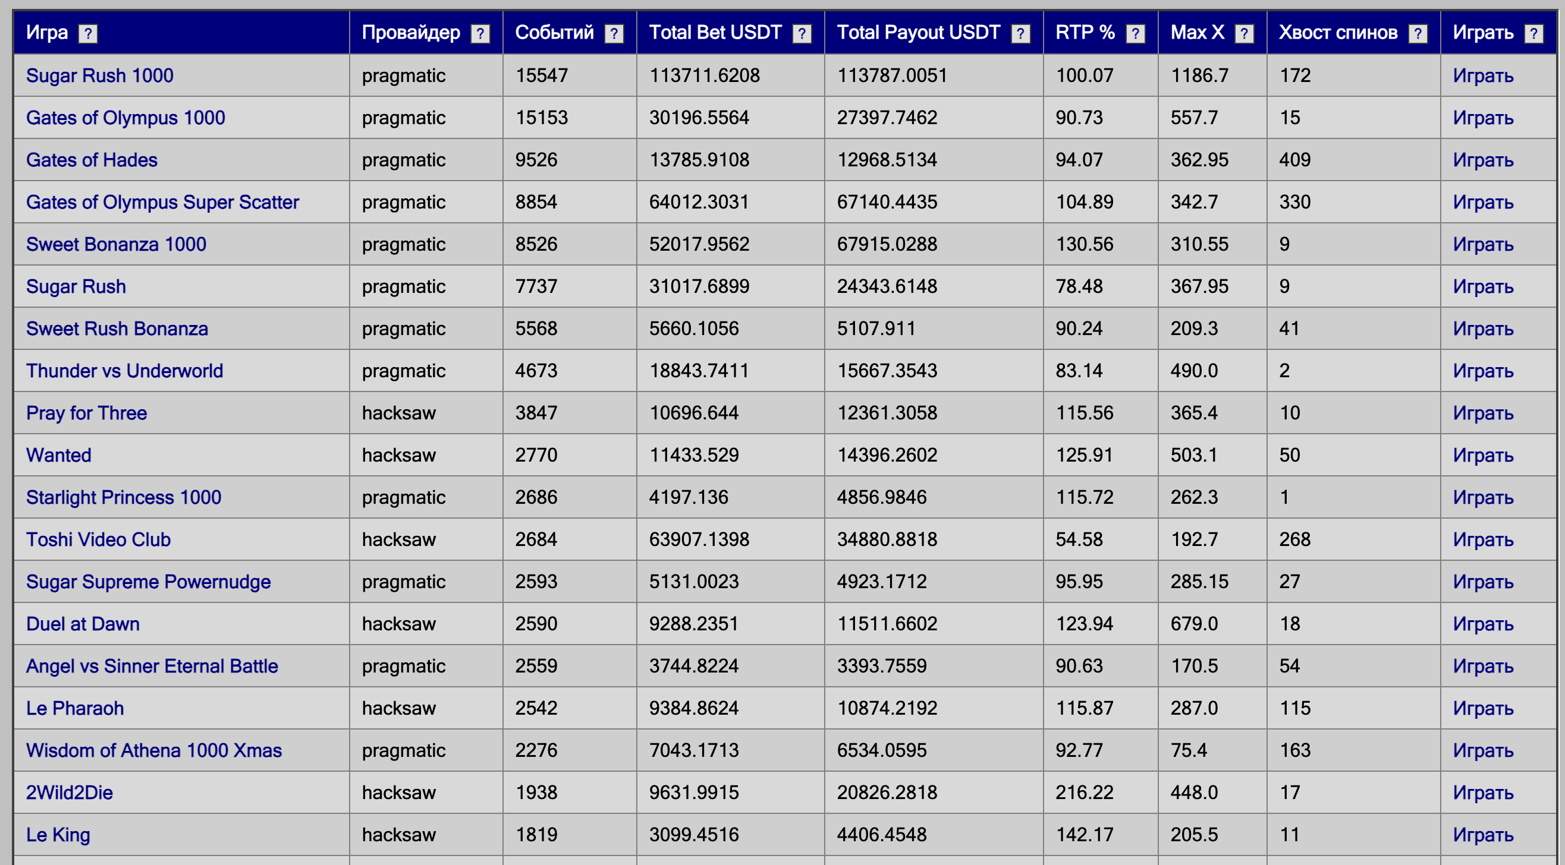Open the Thunder vs Underworld link
Viewport: 1565px width, 865px height.
coord(124,370)
